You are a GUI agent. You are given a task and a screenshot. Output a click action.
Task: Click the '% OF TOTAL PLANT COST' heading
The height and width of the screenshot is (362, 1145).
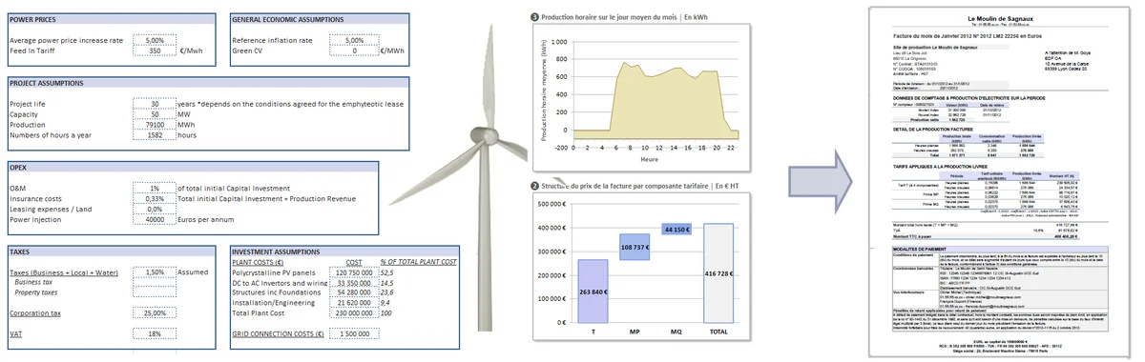pos(420,262)
